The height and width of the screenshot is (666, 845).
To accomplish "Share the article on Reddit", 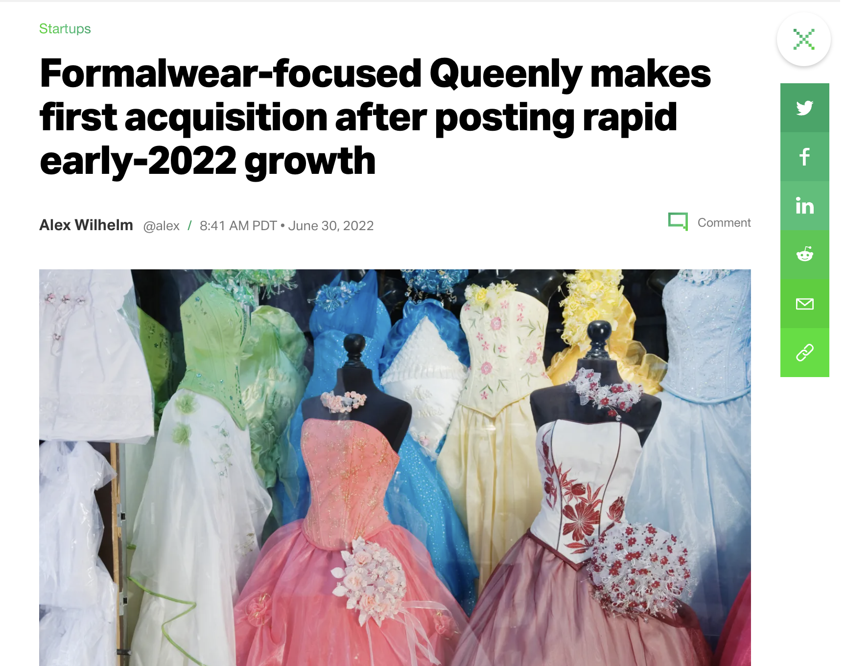I will pos(804,255).
